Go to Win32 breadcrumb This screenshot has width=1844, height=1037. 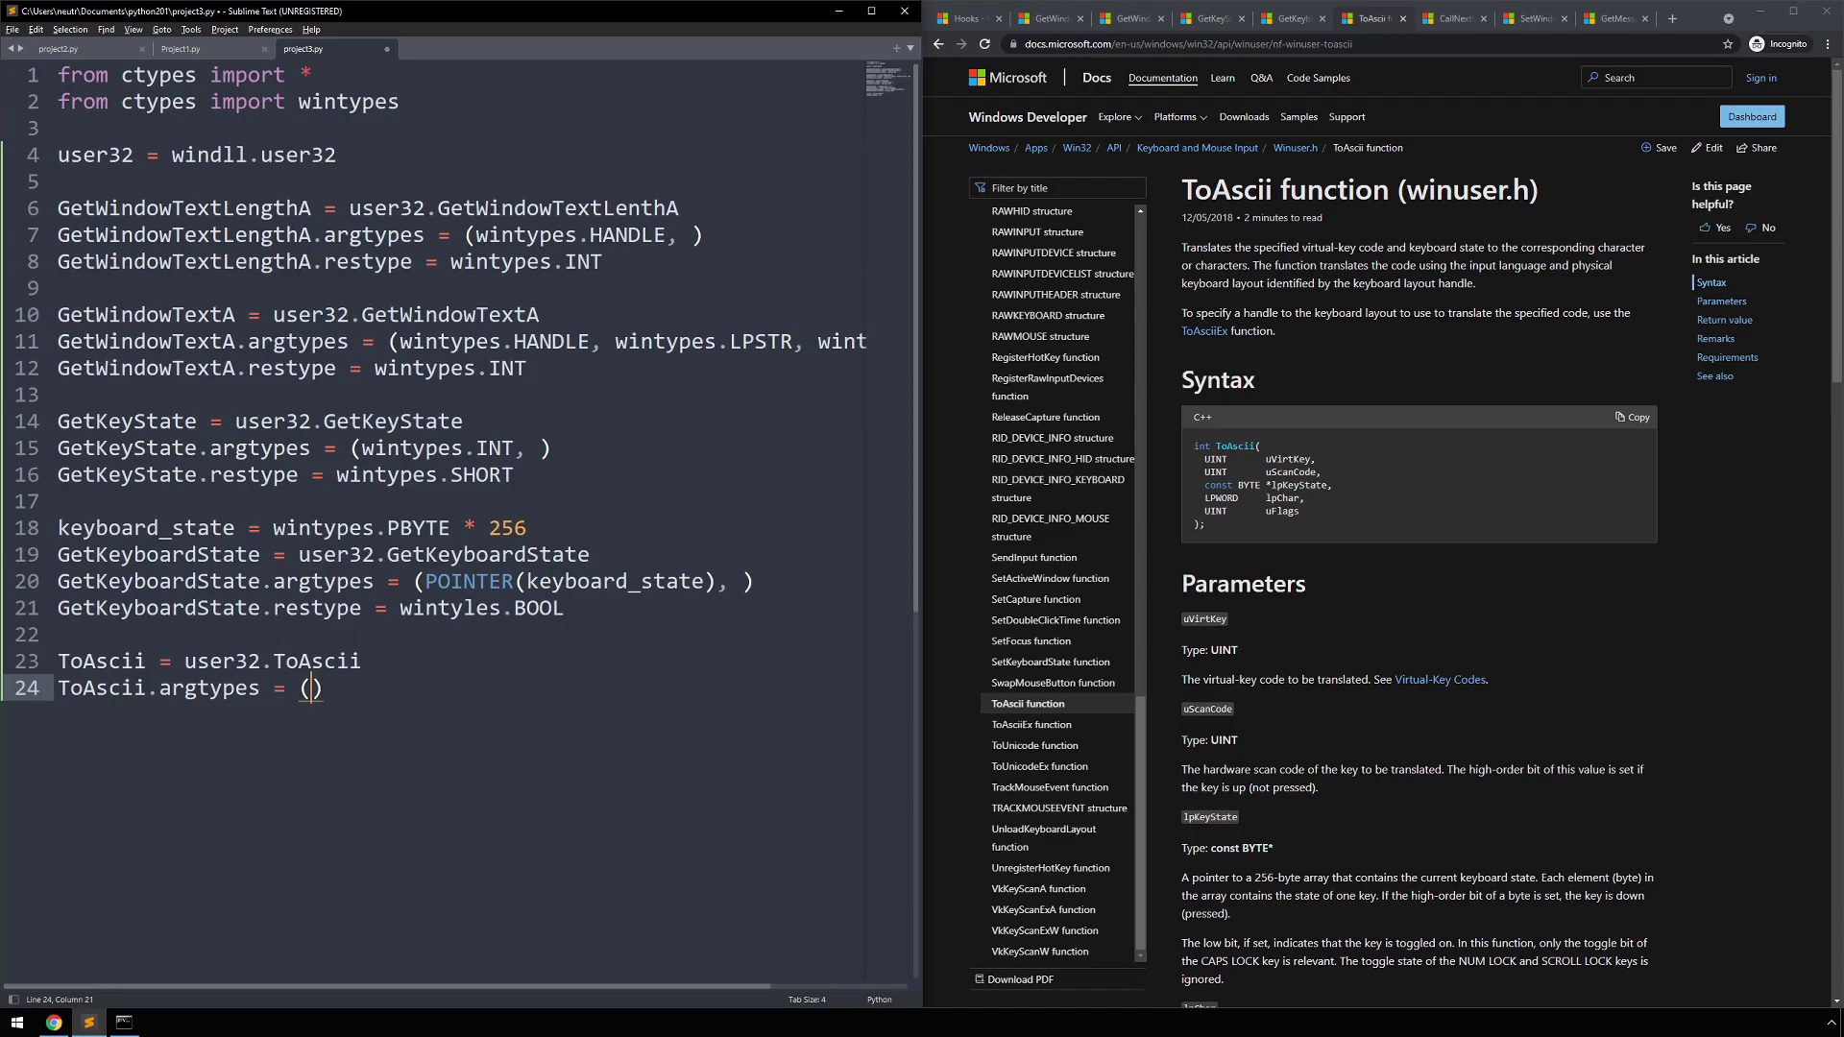1077,148
